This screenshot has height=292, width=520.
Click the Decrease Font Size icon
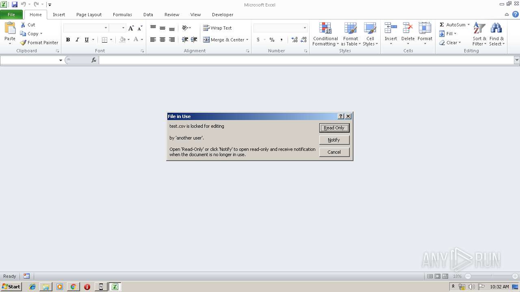[x=140, y=28]
